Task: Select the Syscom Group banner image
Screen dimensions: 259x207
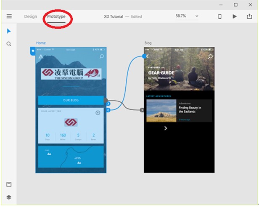Action: coord(71,74)
